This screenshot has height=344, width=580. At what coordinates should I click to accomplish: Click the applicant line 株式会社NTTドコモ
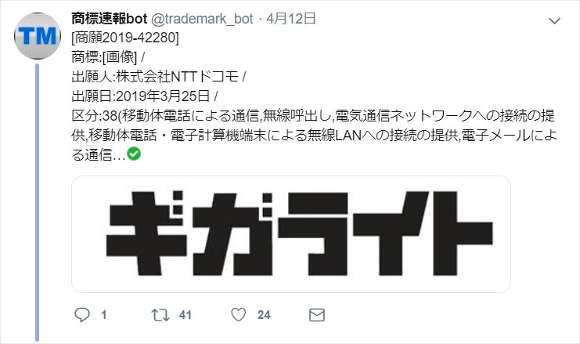(159, 77)
